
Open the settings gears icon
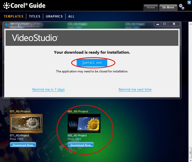click(x=181, y=7)
